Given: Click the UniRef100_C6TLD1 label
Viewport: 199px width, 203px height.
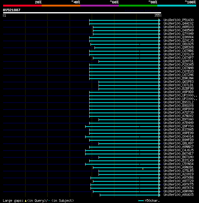Looking at the screenshot, I should click(x=178, y=85).
